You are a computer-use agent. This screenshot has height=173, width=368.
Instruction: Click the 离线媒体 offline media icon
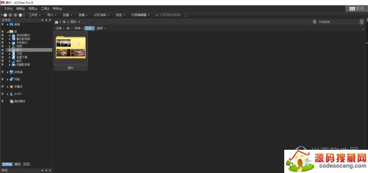point(12,101)
